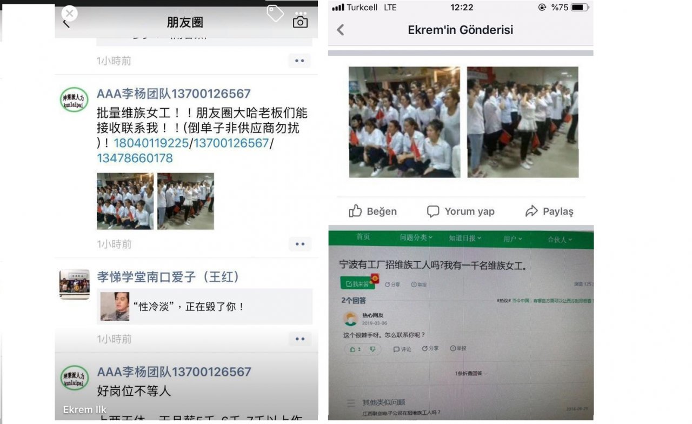Tap phone number link 13478660178
The width and height of the screenshot is (692, 424).
pos(135,158)
